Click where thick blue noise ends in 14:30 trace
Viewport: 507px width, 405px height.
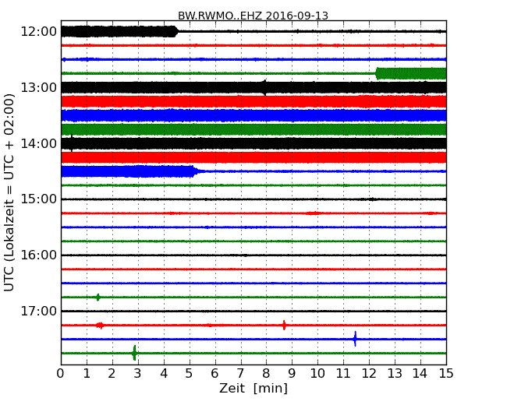(x=195, y=171)
